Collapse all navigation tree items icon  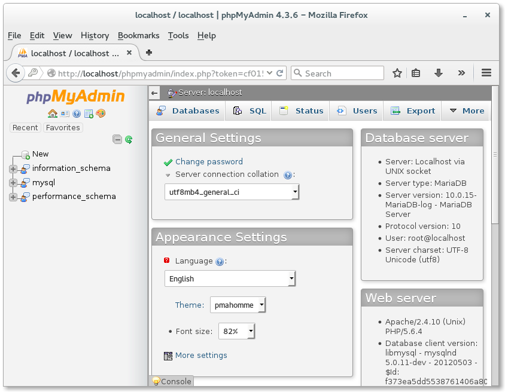pyautogui.click(x=117, y=139)
